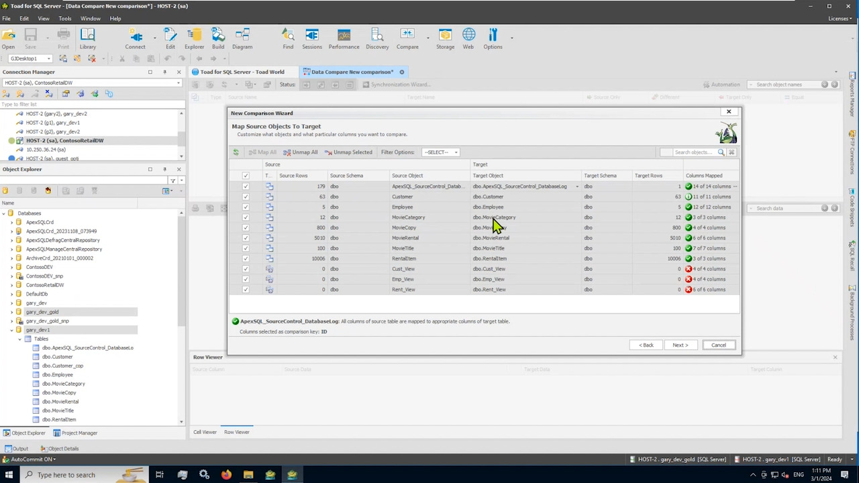Uncheck the MovieCategory row checkbox

(x=246, y=217)
